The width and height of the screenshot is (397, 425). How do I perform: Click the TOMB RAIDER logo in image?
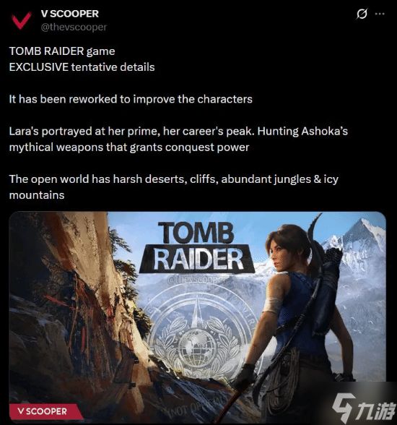point(197,247)
